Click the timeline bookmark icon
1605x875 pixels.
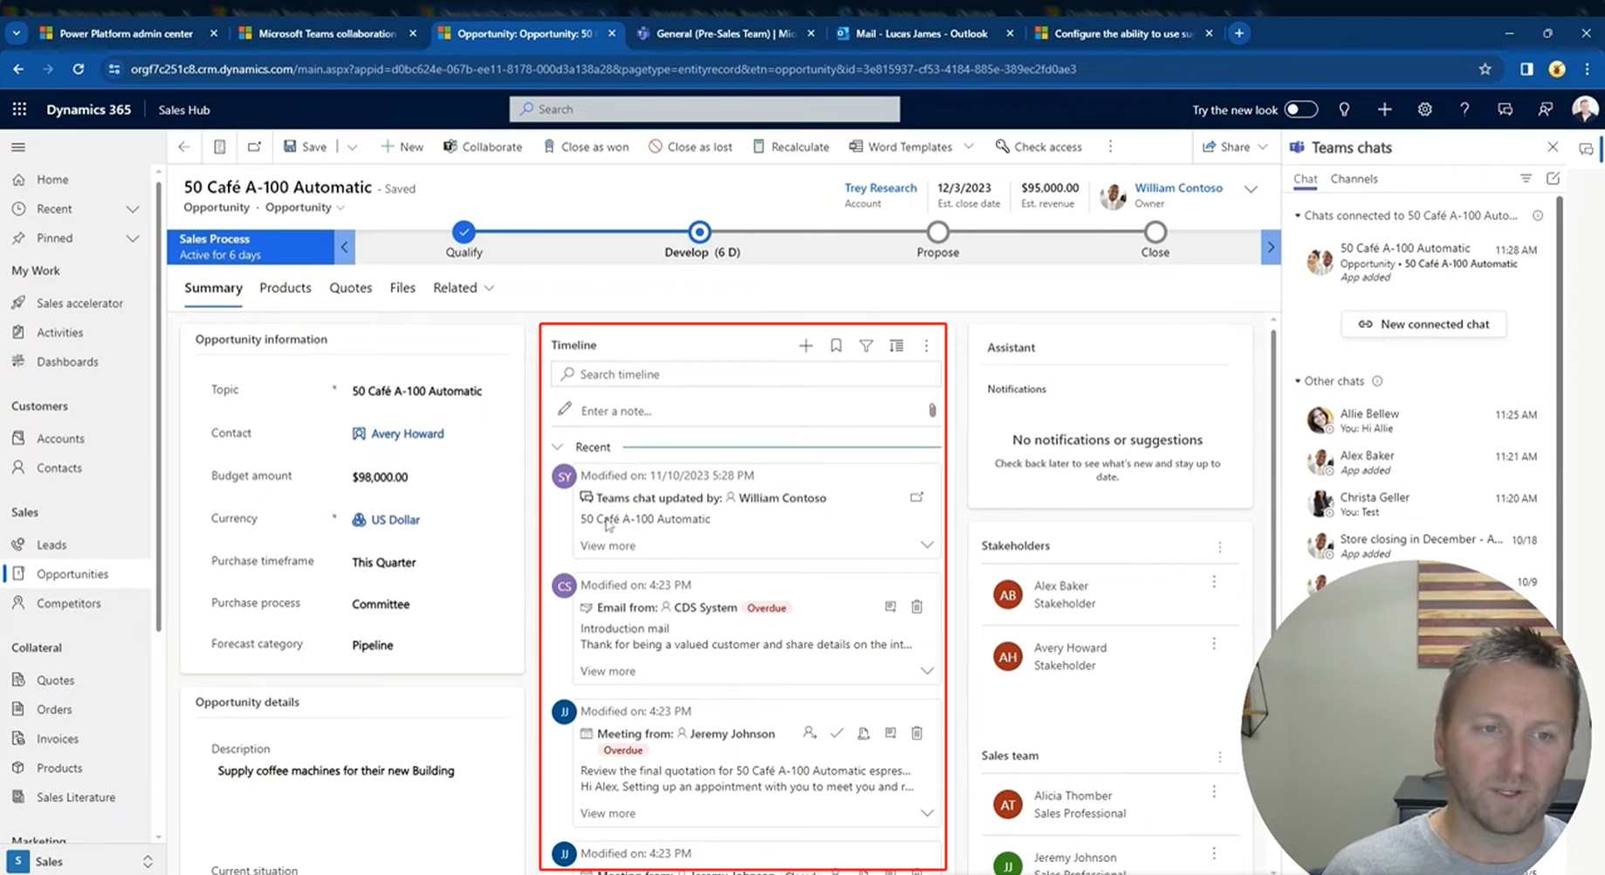[836, 346]
